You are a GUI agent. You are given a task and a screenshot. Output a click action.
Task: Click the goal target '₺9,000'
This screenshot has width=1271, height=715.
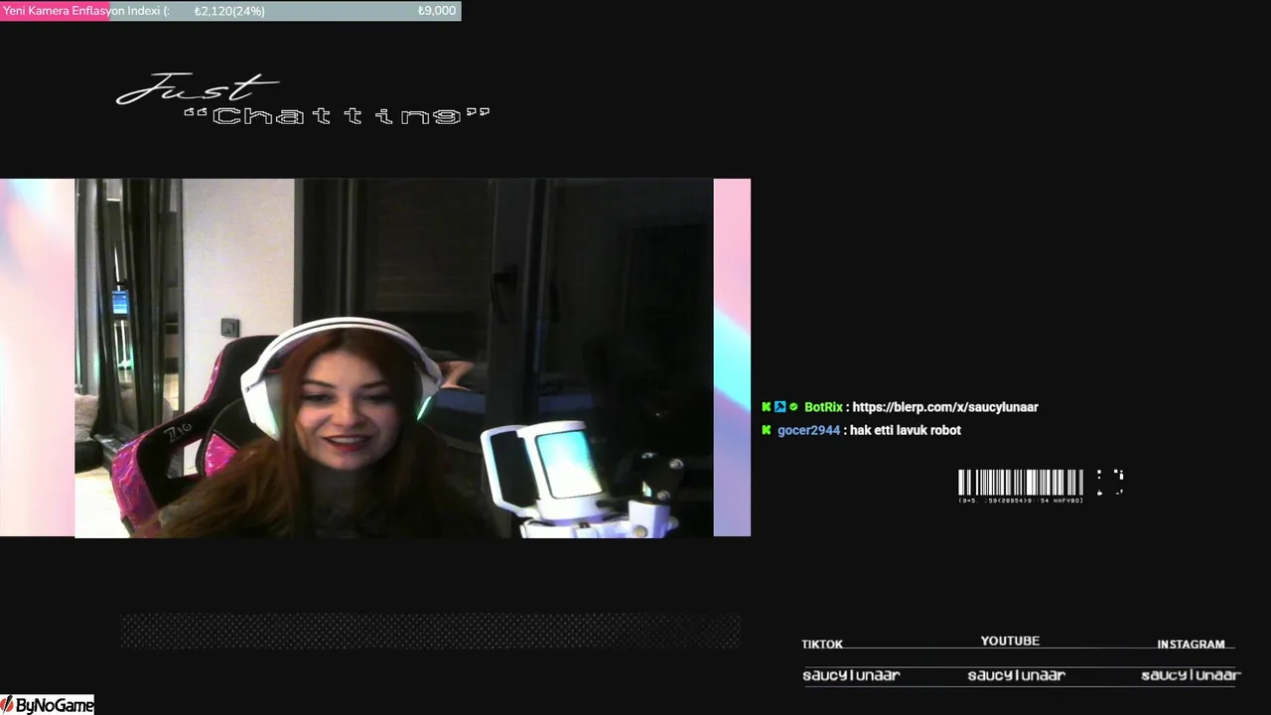(437, 11)
